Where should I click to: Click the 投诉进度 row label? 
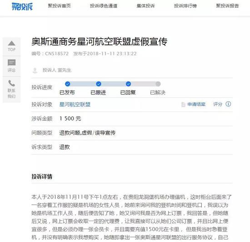(x=42, y=88)
